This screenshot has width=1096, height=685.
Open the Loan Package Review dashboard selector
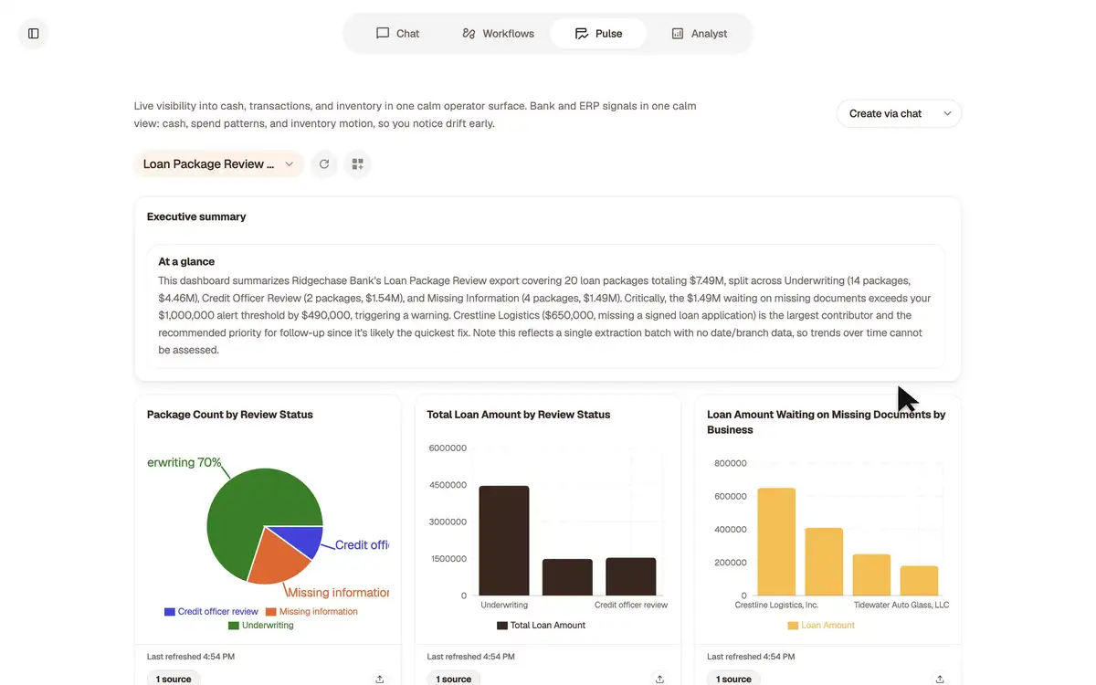(219, 164)
